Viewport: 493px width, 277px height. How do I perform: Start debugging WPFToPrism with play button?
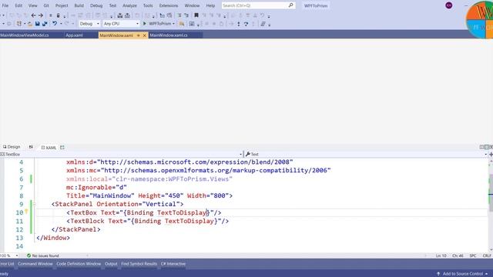[x=145, y=24]
